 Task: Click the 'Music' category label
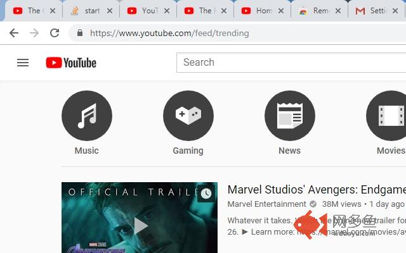(87, 151)
